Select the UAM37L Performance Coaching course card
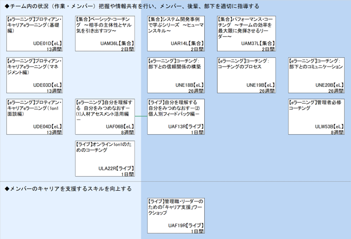The image size is (351, 239). 246,34
